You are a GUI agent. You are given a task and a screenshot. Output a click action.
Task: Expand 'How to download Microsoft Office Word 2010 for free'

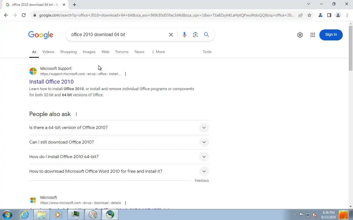(119, 171)
